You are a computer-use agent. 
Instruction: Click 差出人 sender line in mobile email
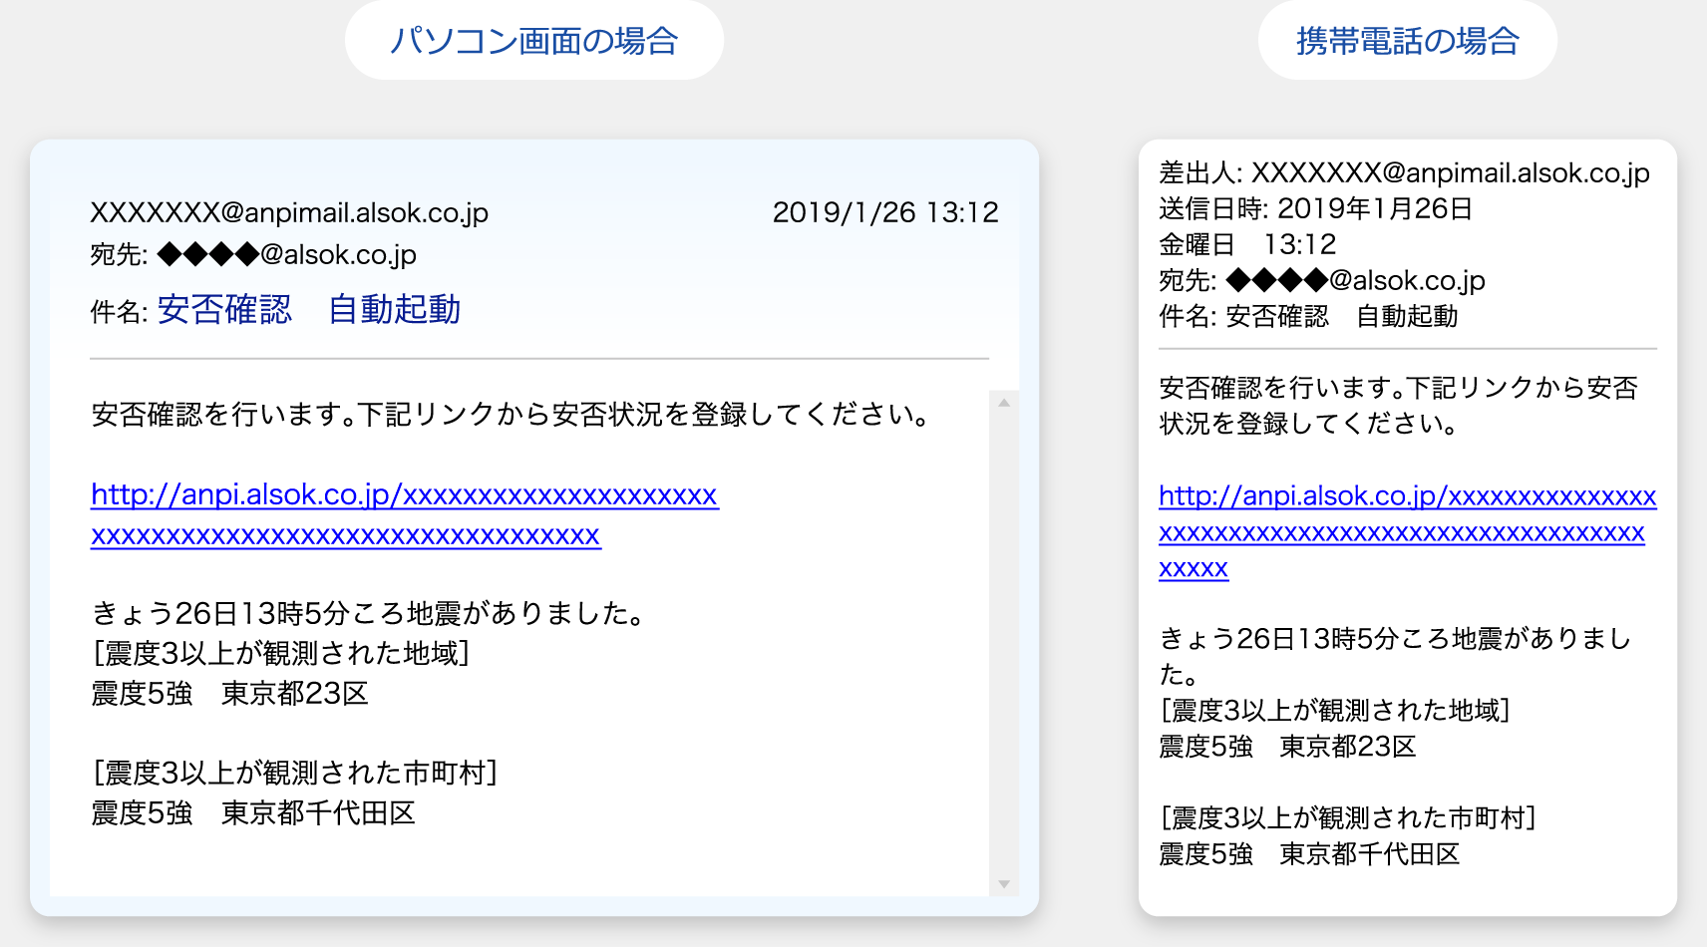(x=1403, y=173)
